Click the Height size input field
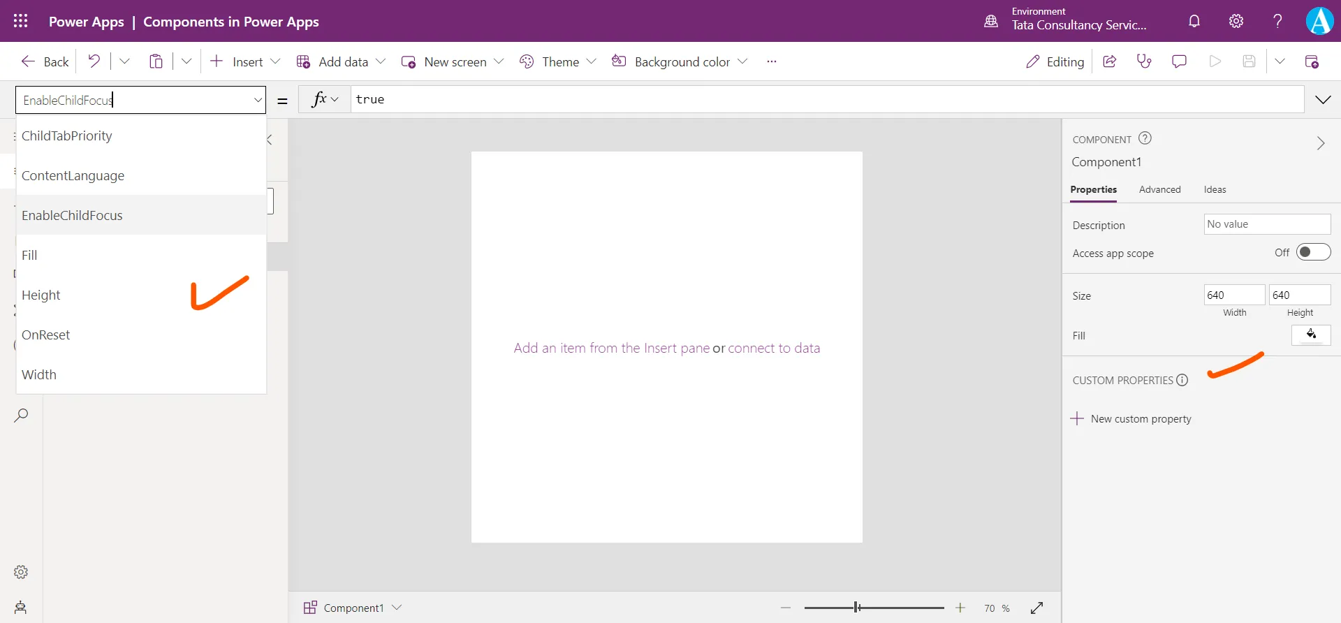Viewport: 1341px width, 623px height. (x=1300, y=295)
